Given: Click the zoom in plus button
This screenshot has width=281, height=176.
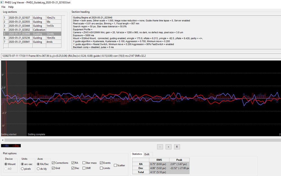Looking at the screenshot, I should point(168,147).
